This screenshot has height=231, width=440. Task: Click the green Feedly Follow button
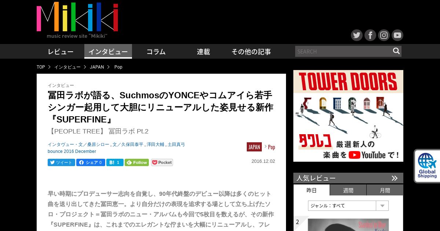pyautogui.click(x=137, y=162)
